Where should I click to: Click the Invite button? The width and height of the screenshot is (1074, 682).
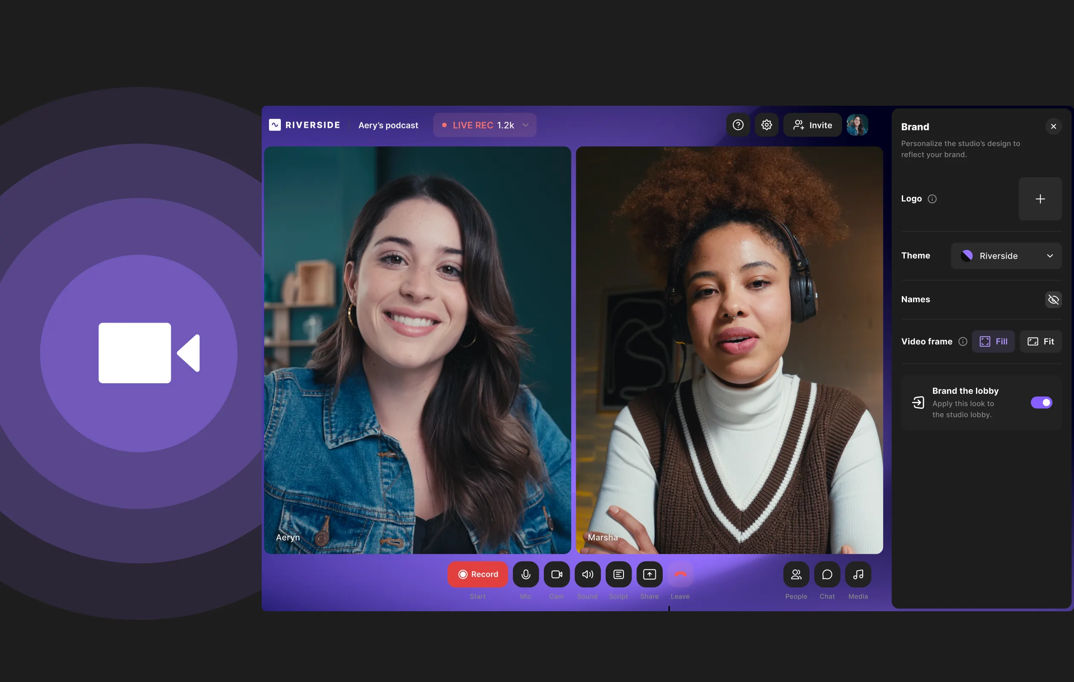point(812,125)
